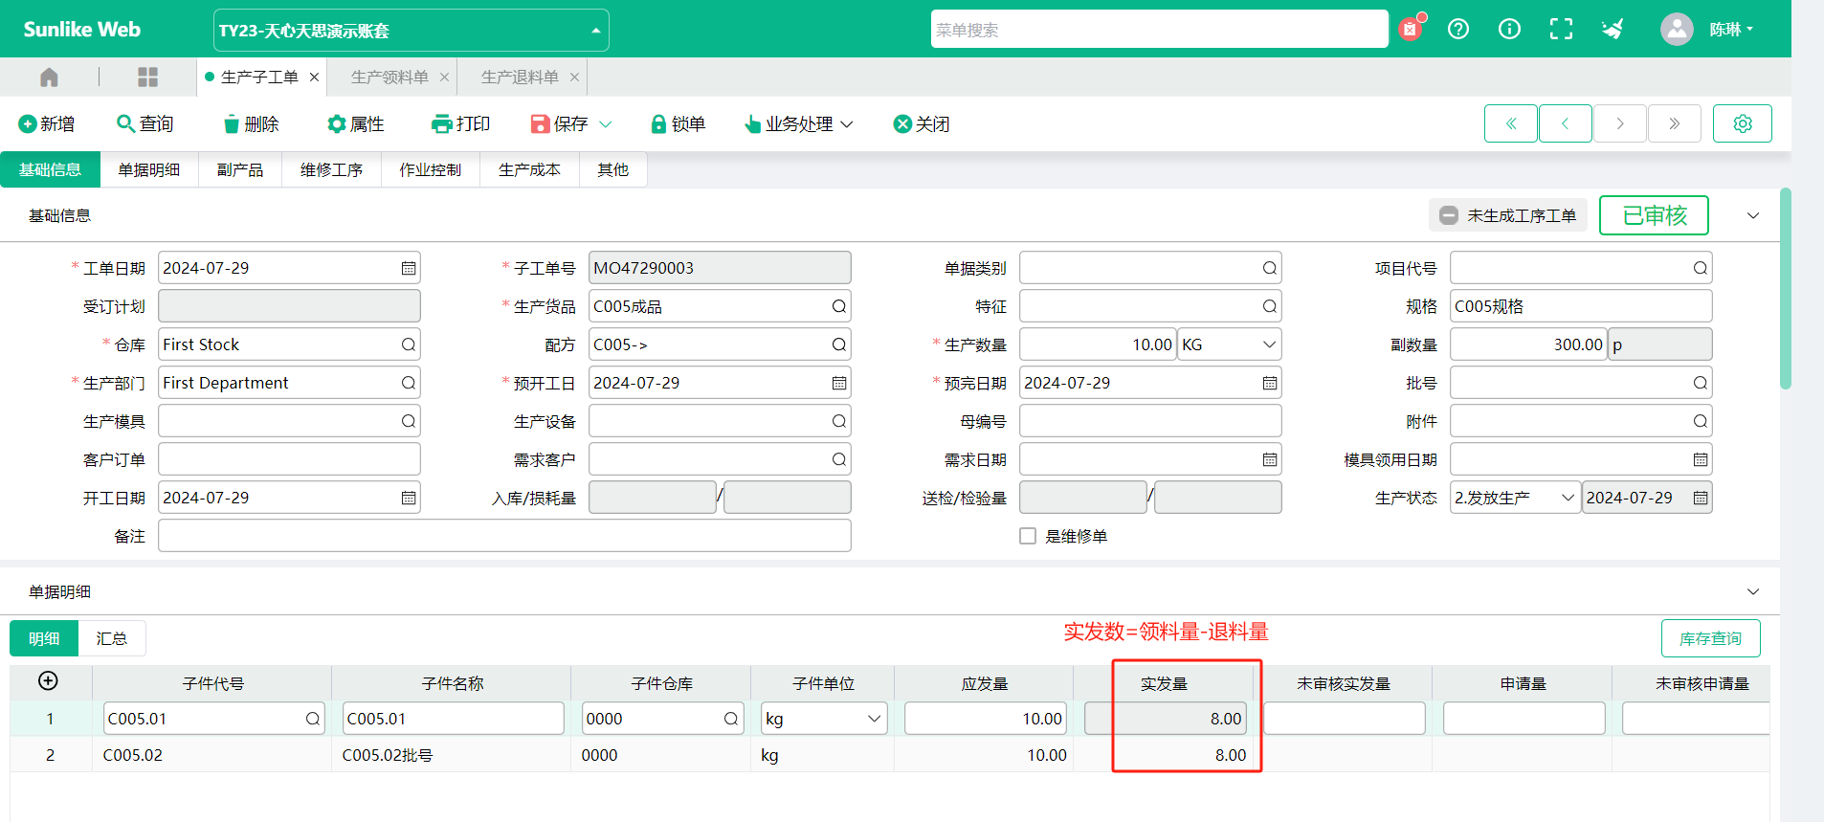Image resolution: width=1824 pixels, height=822 pixels.
Task: Open lookup icon for 仓库 First Stock
Action: point(409,344)
